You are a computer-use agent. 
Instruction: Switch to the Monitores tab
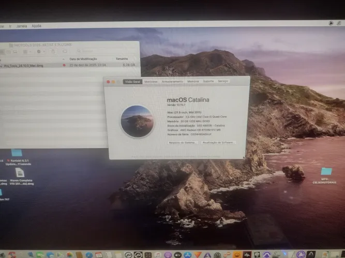[151, 82]
